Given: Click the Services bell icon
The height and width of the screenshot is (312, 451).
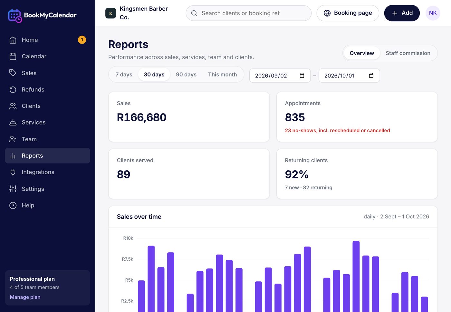Looking at the screenshot, I should click(x=13, y=123).
